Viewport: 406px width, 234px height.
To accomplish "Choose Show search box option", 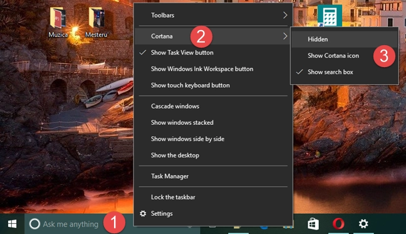I will pyautogui.click(x=345, y=72).
